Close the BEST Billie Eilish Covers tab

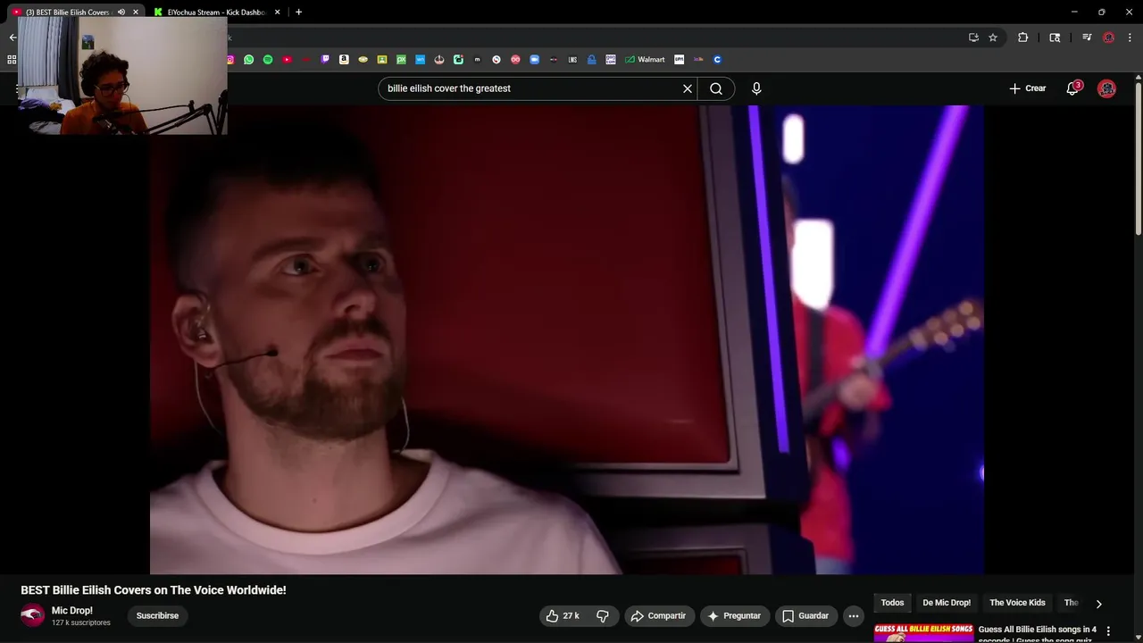[136, 13]
